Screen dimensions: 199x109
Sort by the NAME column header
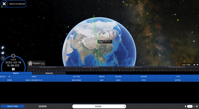coord(34,77)
